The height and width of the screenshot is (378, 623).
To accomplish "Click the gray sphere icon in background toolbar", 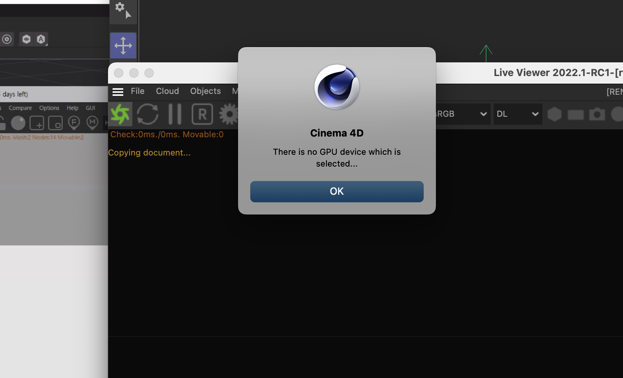I will [x=18, y=123].
